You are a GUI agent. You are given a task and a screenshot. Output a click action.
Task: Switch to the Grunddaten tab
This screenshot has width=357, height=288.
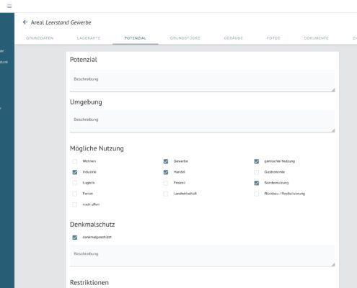coord(40,38)
